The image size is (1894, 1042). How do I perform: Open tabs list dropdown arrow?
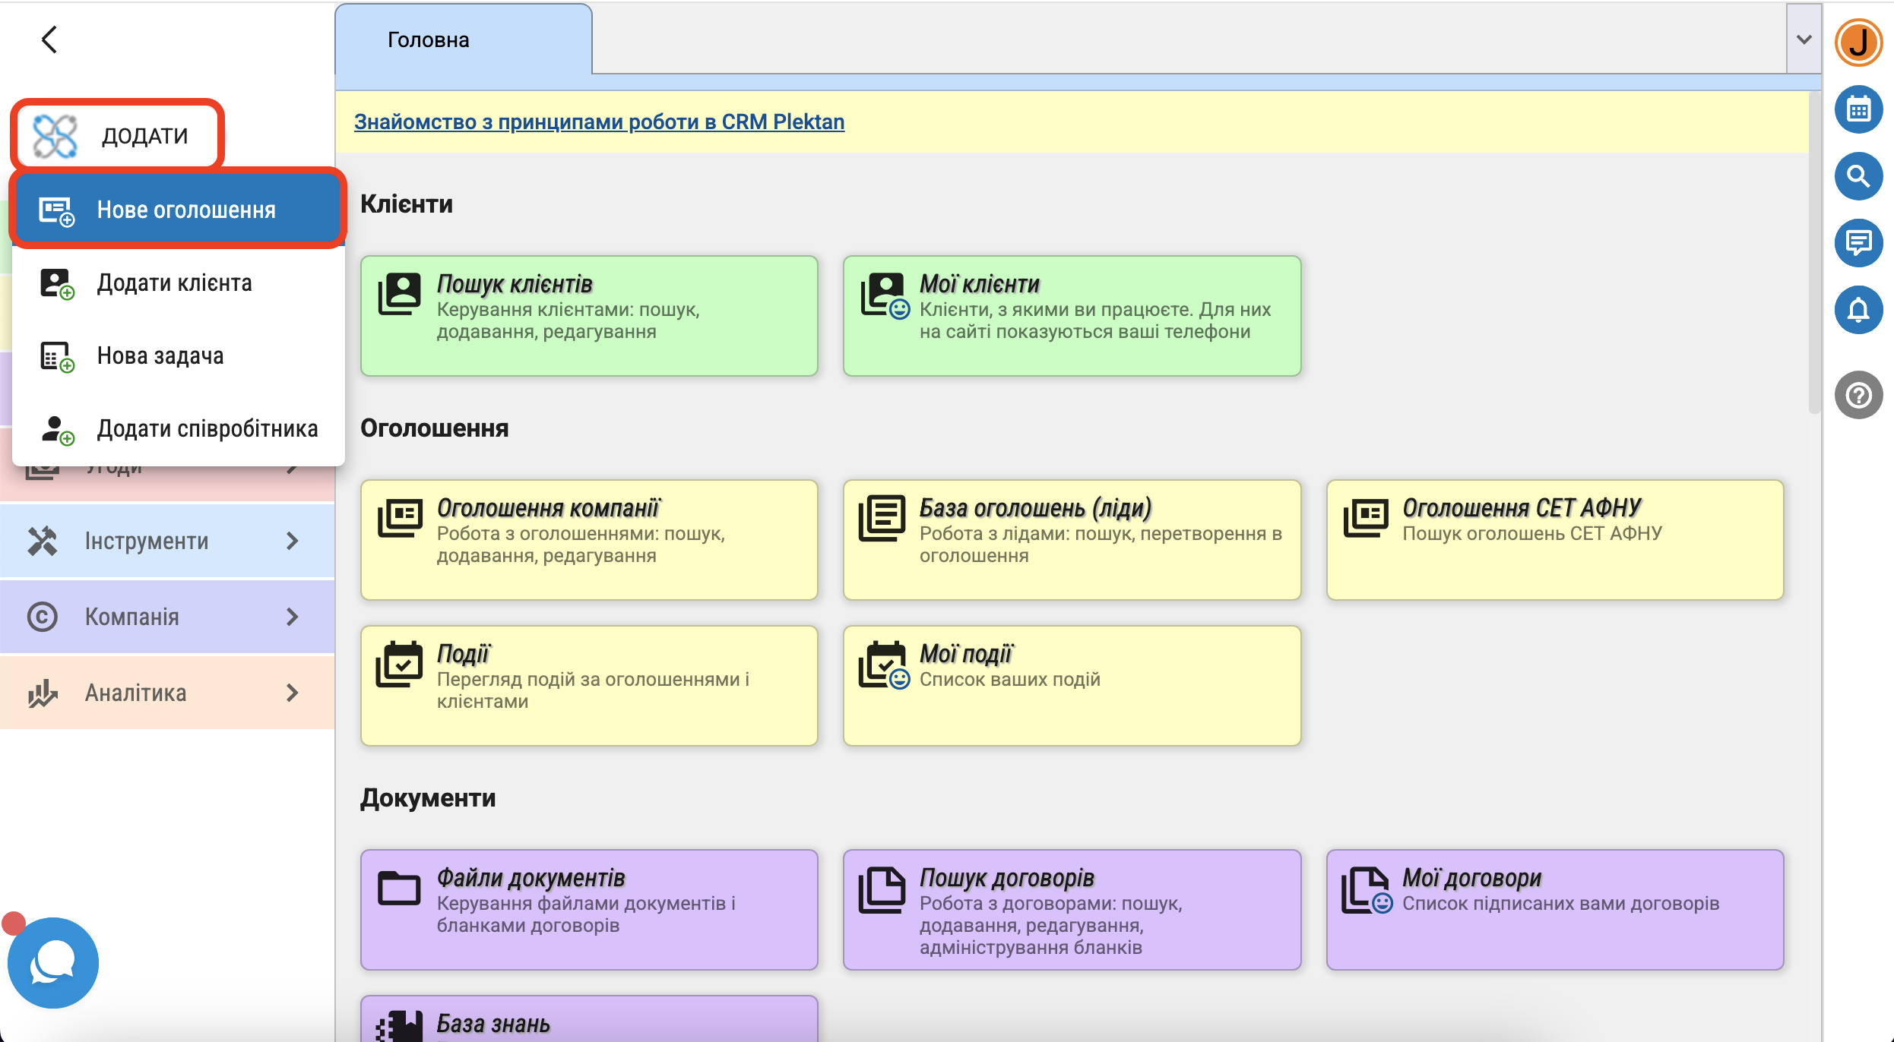1804,39
